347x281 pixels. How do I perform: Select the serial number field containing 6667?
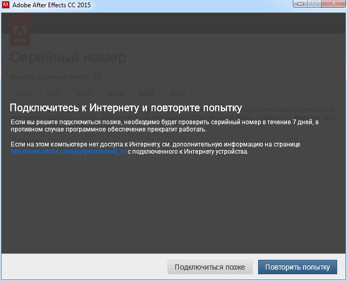[x=85, y=94]
